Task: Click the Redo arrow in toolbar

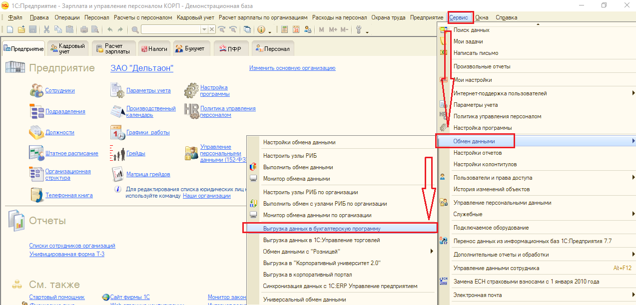Action: tap(120, 29)
